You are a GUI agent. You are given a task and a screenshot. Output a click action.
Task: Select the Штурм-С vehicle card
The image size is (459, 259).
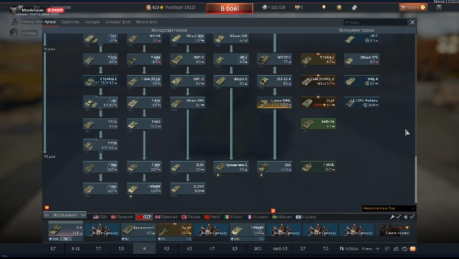pyautogui.click(x=231, y=81)
